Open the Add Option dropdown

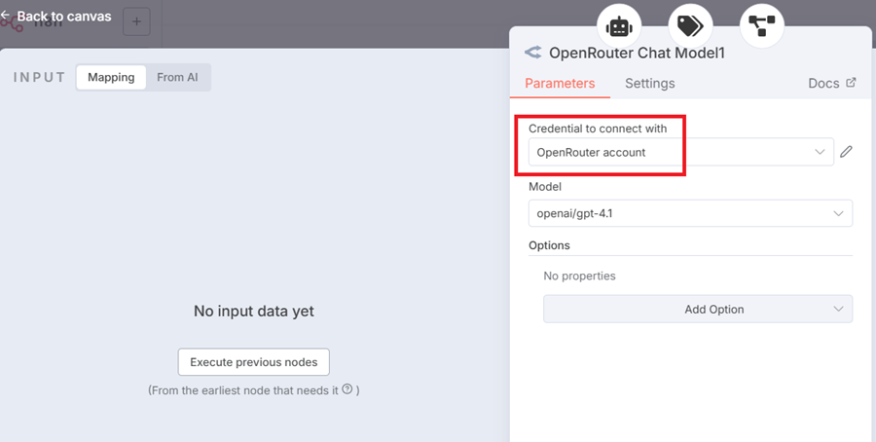(697, 310)
